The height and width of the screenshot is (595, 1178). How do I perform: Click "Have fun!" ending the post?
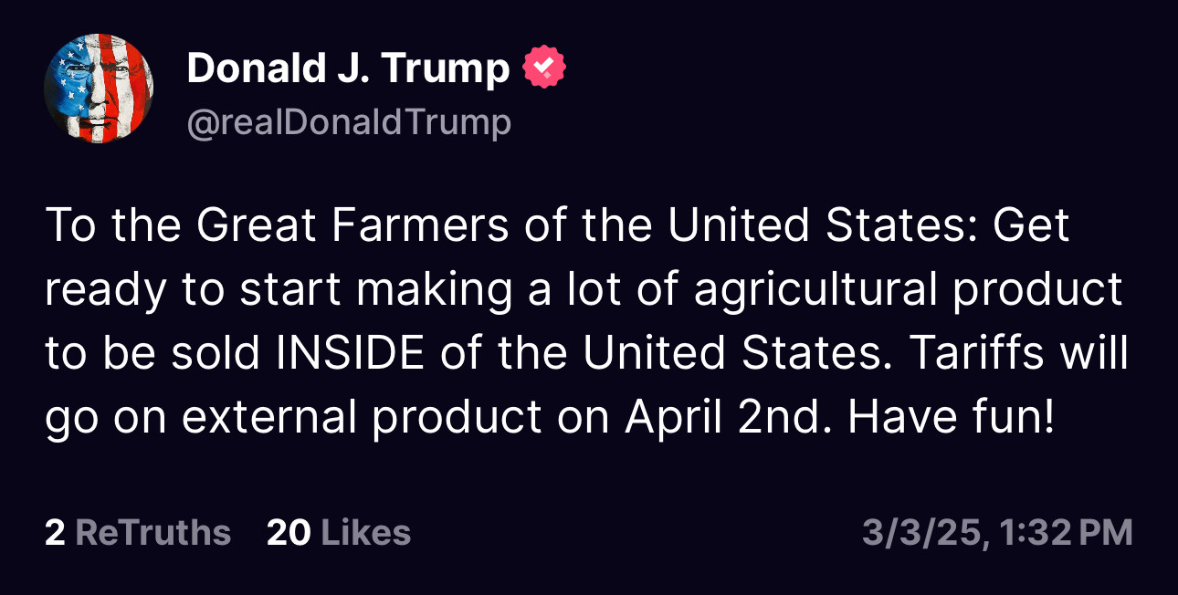[x=952, y=418]
